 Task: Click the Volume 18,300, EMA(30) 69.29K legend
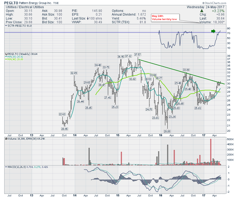[x=26, y=139]
